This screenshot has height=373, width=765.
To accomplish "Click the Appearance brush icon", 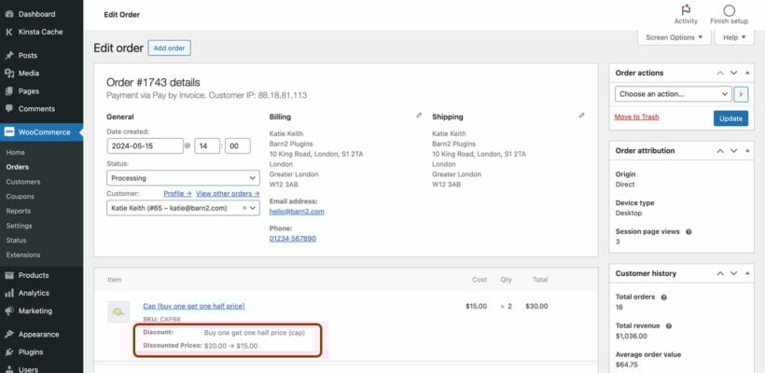I will pos(8,334).
